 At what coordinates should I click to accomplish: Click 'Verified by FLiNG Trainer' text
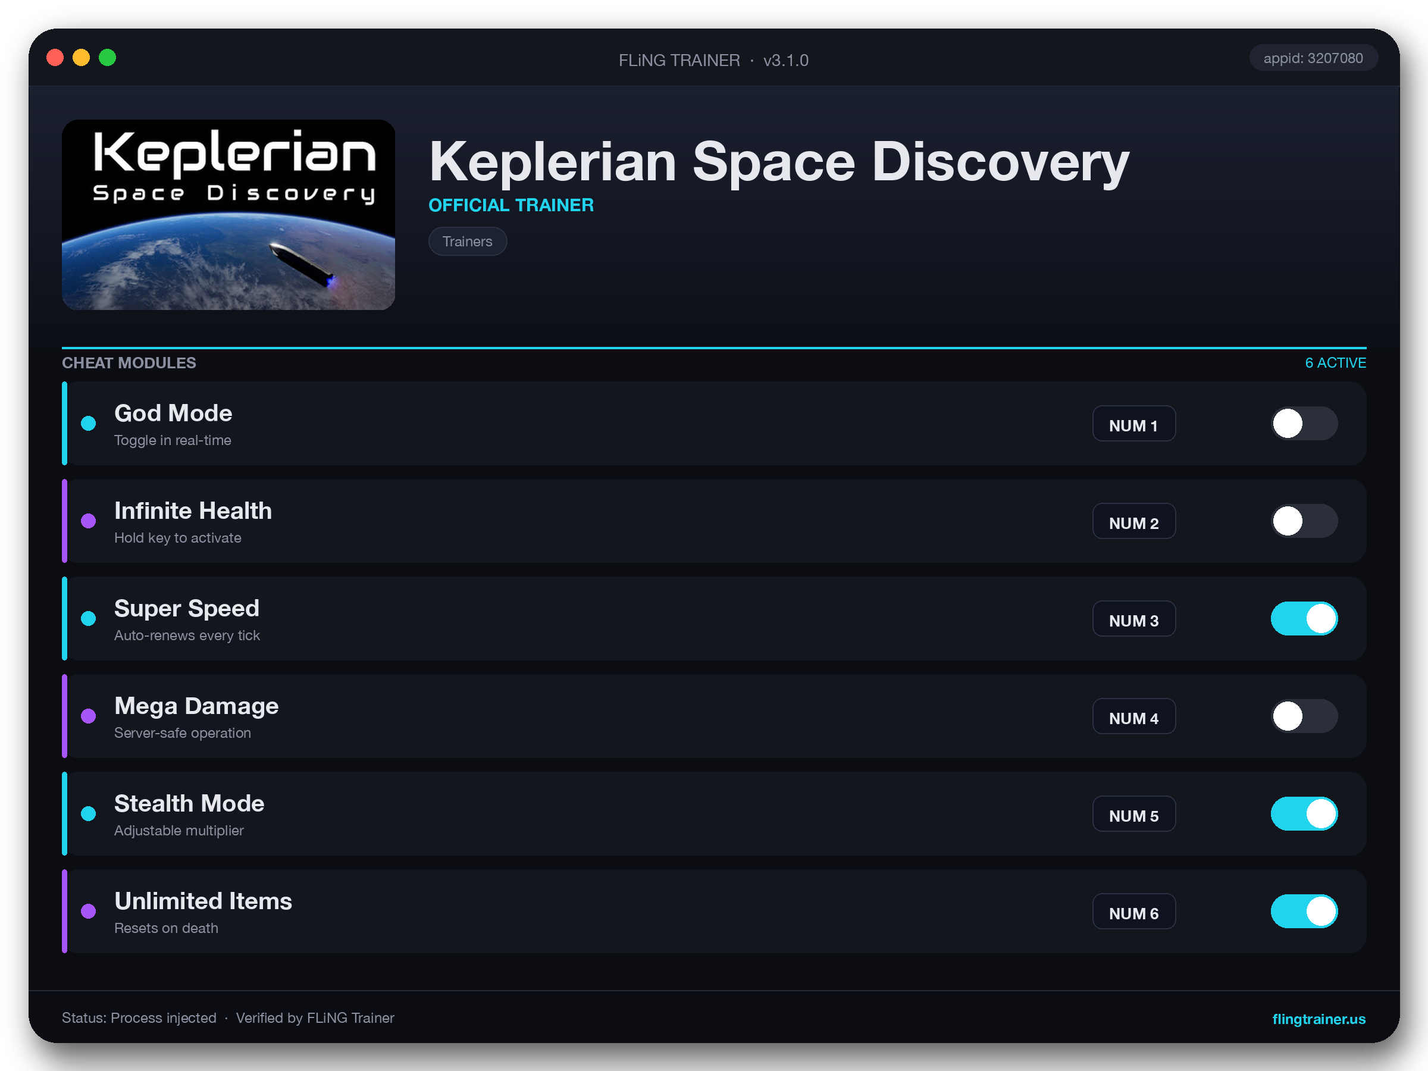pos(315,1017)
